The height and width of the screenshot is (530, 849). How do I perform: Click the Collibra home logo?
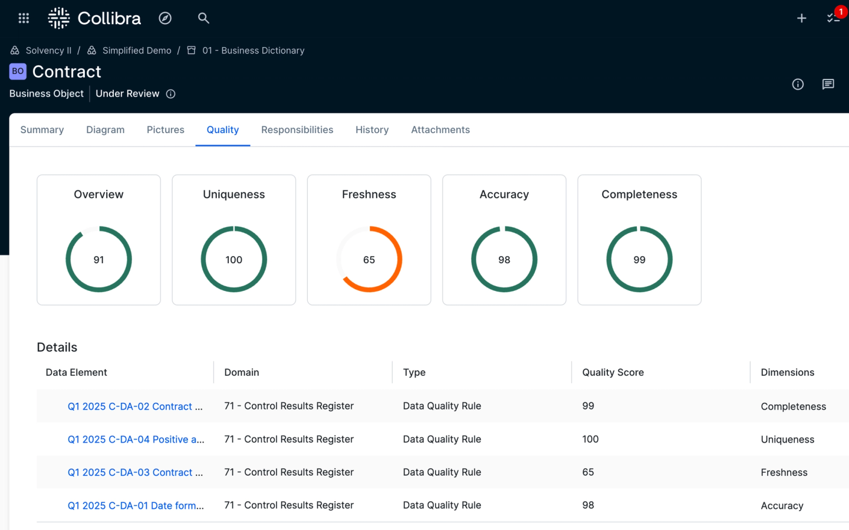pyautogui.click(x=94, y=18)
